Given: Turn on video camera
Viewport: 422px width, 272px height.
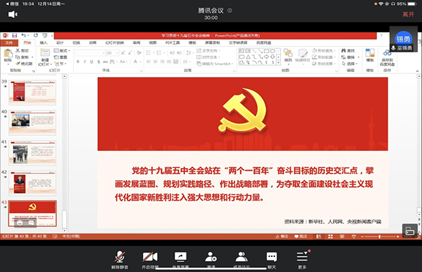Looking at the screenshot, I should 150,257.
